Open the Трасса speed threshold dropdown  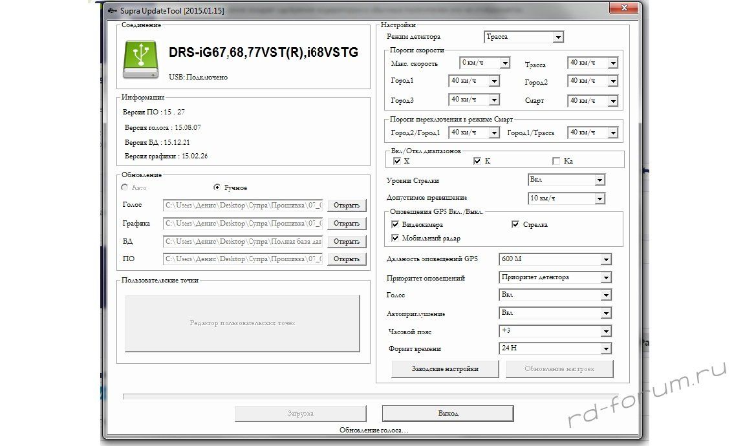(592, 63)
